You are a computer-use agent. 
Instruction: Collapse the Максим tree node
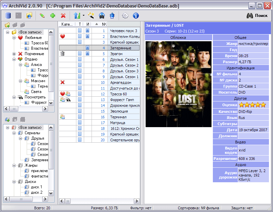[20, 81]
